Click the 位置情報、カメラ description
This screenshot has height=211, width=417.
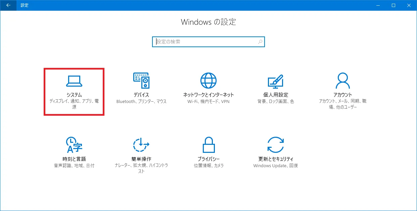coord(208,166)
